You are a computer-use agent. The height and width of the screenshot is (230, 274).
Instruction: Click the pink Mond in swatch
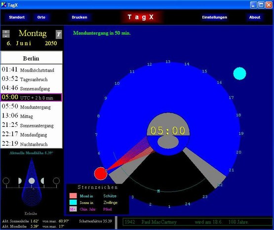pos(73,195)
